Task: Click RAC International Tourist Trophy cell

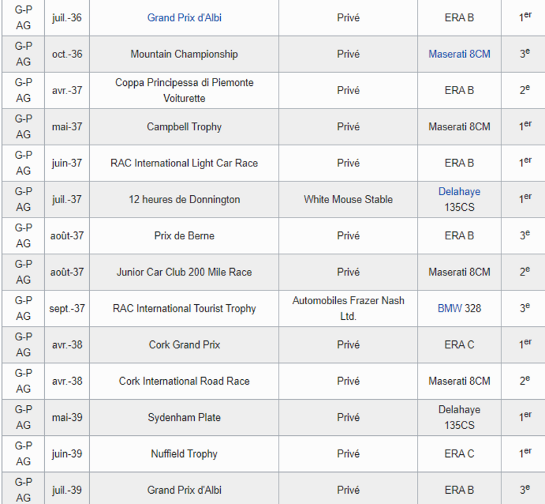Action: [184, 308]
